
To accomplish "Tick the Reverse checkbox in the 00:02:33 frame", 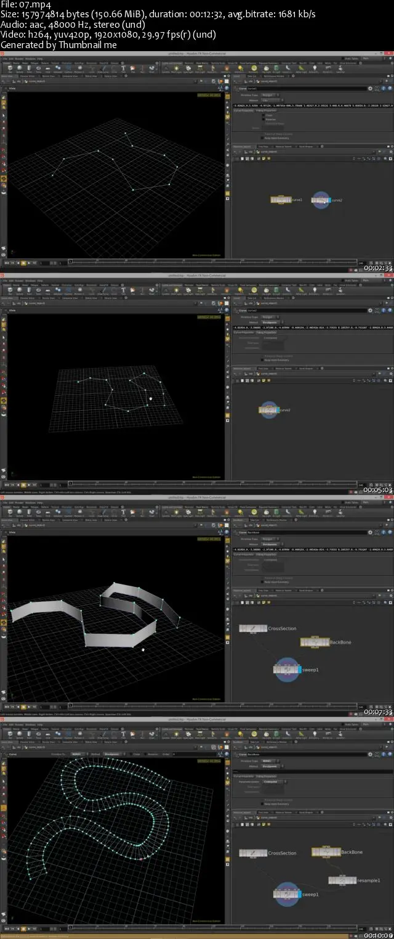I will point(263,119).
